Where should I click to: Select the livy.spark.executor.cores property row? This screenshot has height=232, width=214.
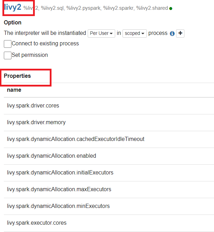pyautogui.click(x=37, y=223)
